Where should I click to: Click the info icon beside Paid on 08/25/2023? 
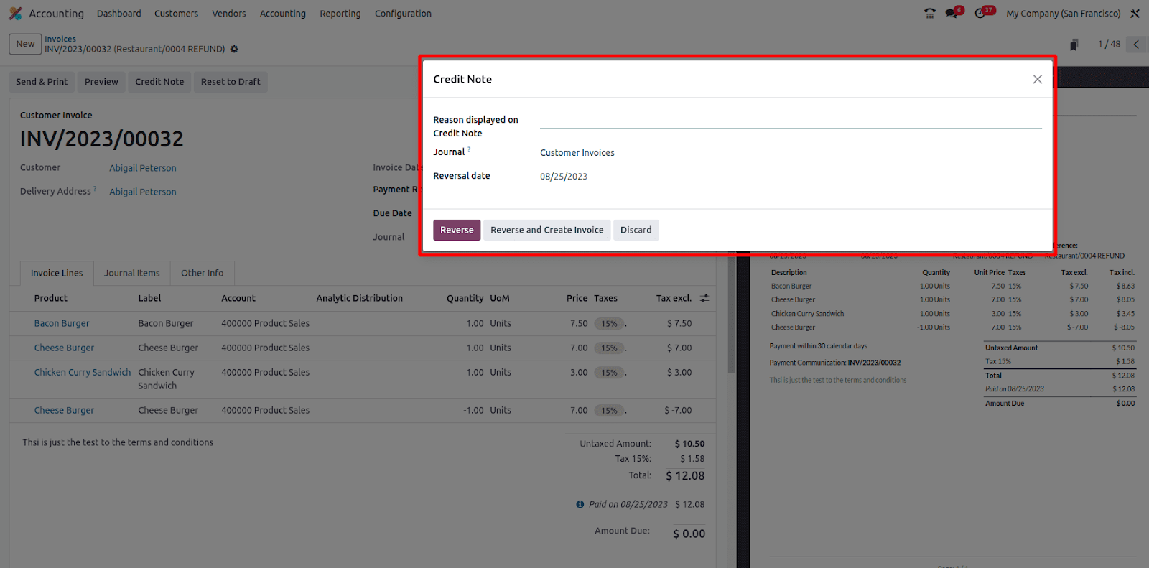[x=580, y=504]
